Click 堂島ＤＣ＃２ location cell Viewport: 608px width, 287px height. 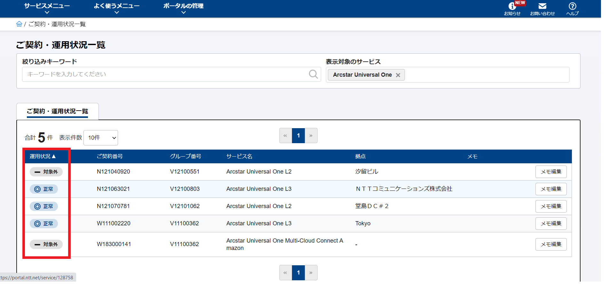point(372,206)
